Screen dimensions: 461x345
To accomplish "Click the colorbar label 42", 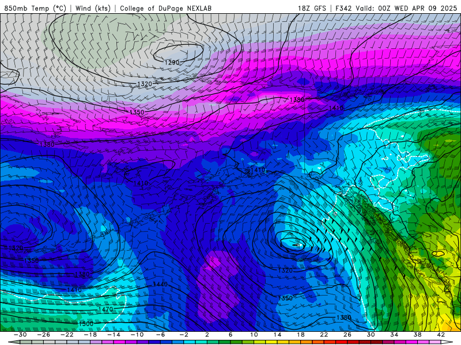I will pos(441,335).
